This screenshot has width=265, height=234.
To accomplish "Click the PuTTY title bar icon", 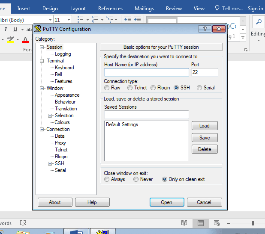I will [37, 29].
